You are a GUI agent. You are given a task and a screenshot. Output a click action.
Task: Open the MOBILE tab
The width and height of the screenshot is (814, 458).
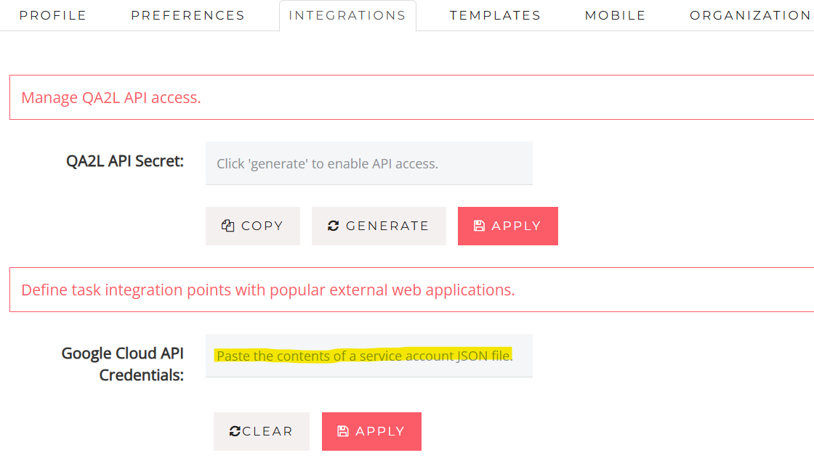pos(615,15)
